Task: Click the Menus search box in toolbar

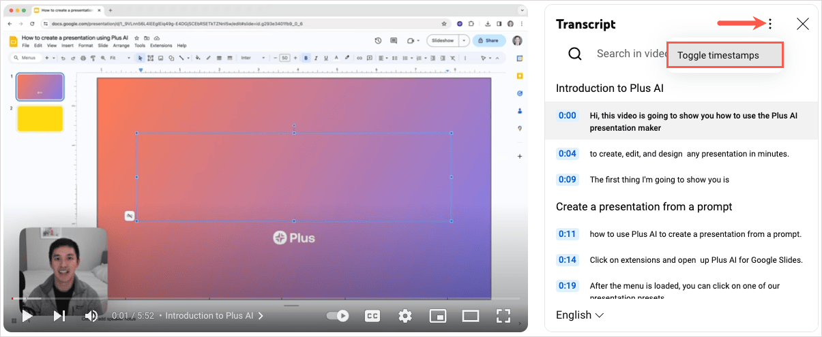Action: pos(27,58)
